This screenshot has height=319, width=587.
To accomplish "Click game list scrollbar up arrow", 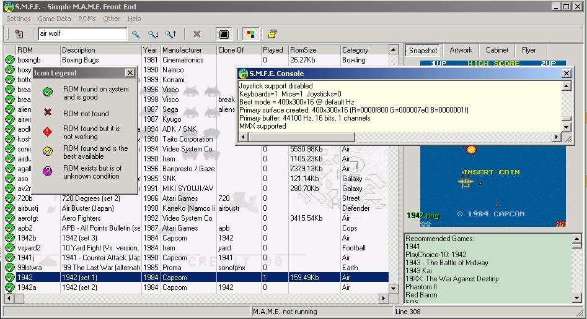I will pos(393,49).
